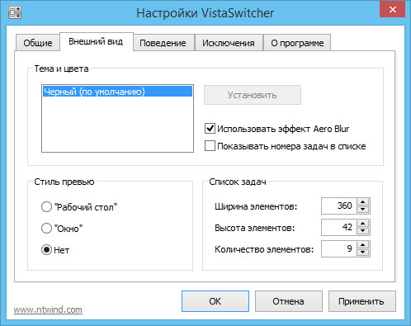Click the Ширина элементов value field
Screen dimensions: 411x326
[338, 206]
